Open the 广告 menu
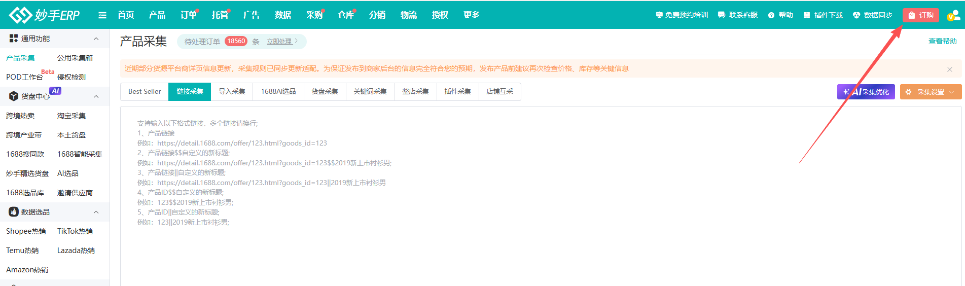This screenshot has height=286, width=965. (x=252, y=15)
